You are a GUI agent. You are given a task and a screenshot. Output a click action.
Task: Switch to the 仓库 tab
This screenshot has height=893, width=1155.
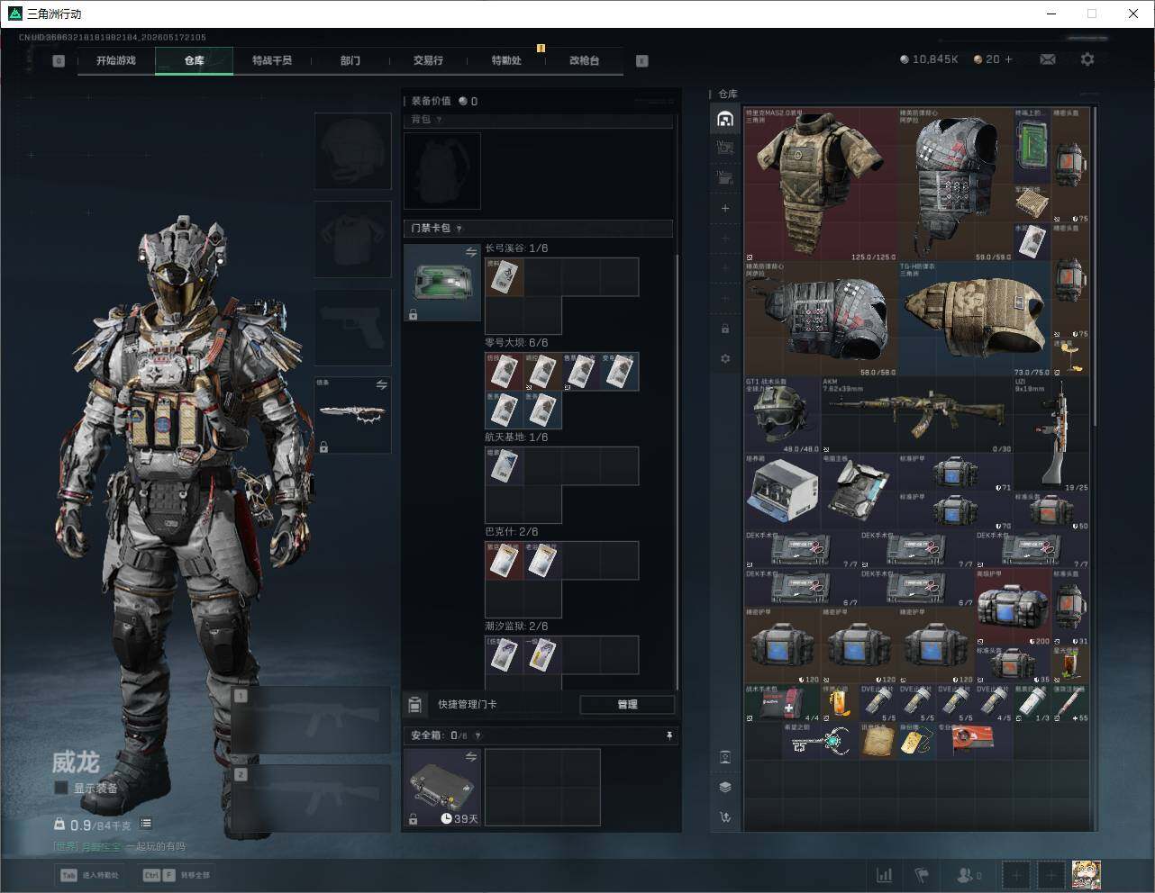point(195,60)
